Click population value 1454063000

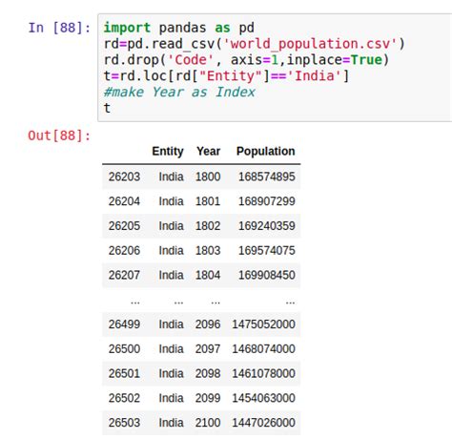click(x=264, y=398)
